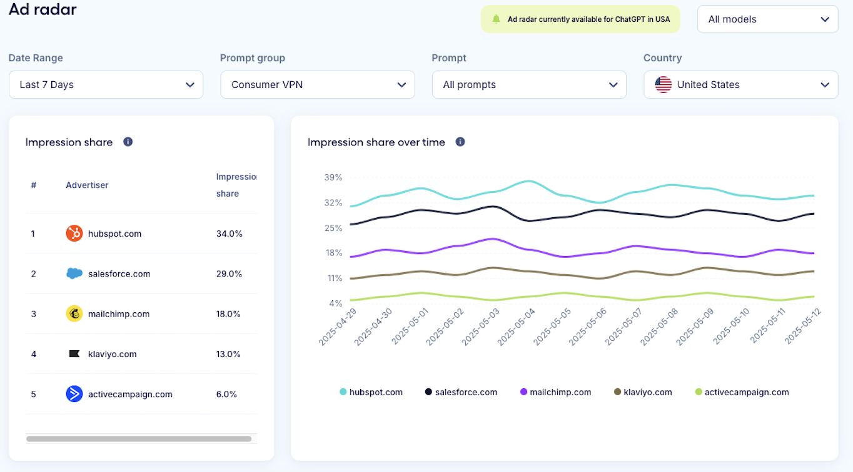Click the Advertiser column header

point(87,185)
